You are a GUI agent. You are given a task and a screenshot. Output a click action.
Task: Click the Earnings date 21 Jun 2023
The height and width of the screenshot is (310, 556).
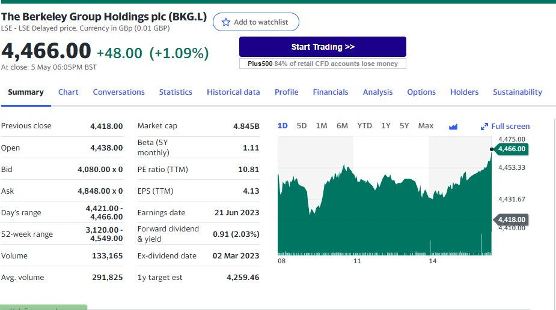coord(236,213)
